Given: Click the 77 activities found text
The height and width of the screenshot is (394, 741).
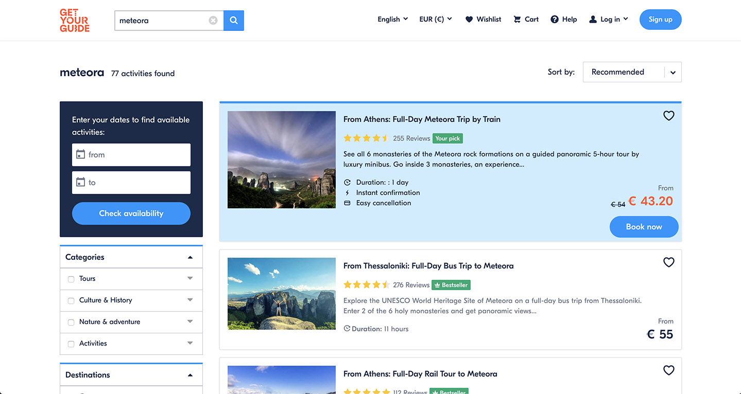Looking at the screenshot, I should tap(143, 74).
